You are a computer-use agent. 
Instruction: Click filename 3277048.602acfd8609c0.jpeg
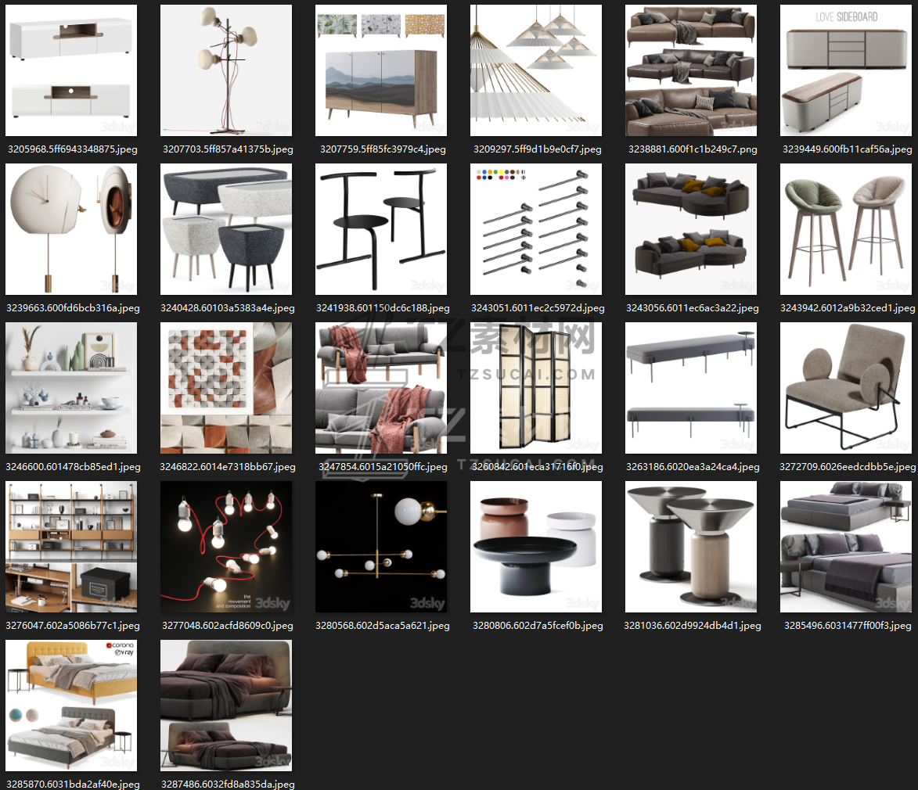(228, 626)
